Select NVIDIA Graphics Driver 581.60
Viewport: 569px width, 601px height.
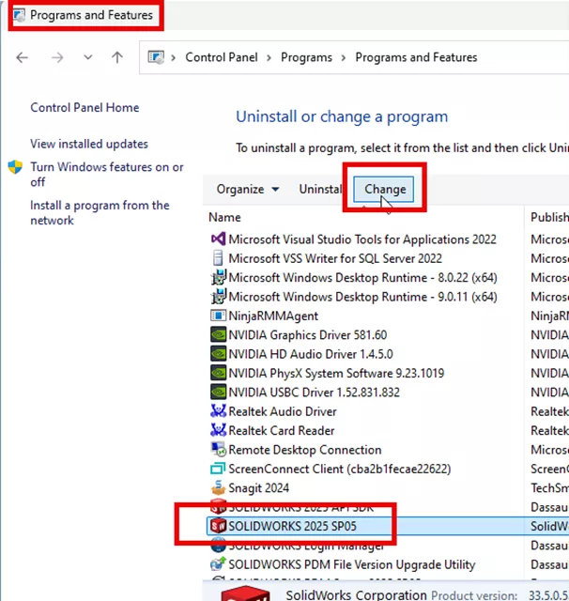pos(308,335)
